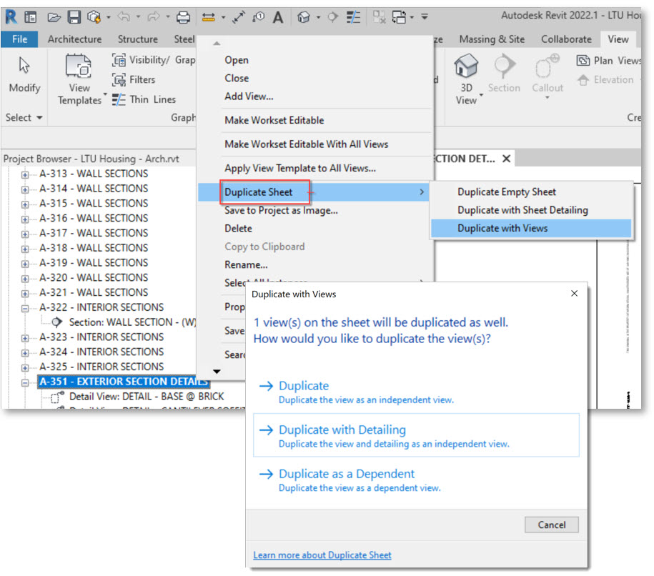Click Cancel in Duplicate with Views dialog
Viewport: 654px width, 576px height.
(x=551, y=525)
